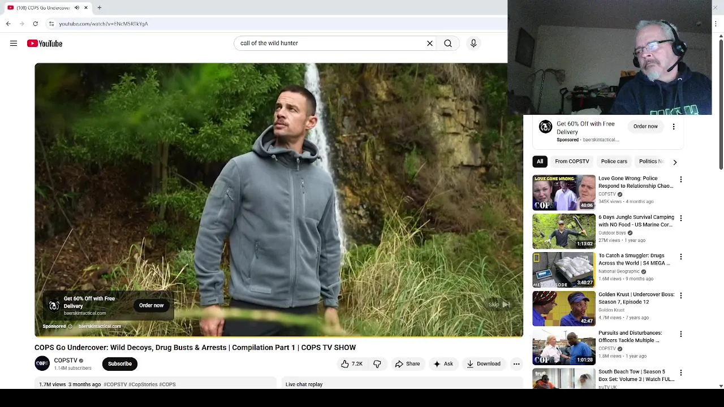Click the #CopStories hashtag

pyautogui.click(x=143, y=384)
